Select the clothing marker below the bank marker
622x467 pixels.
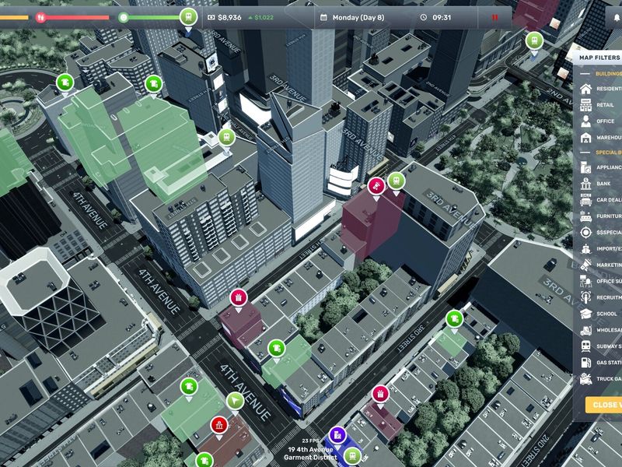pyautogui.click(x=204, y=460)
